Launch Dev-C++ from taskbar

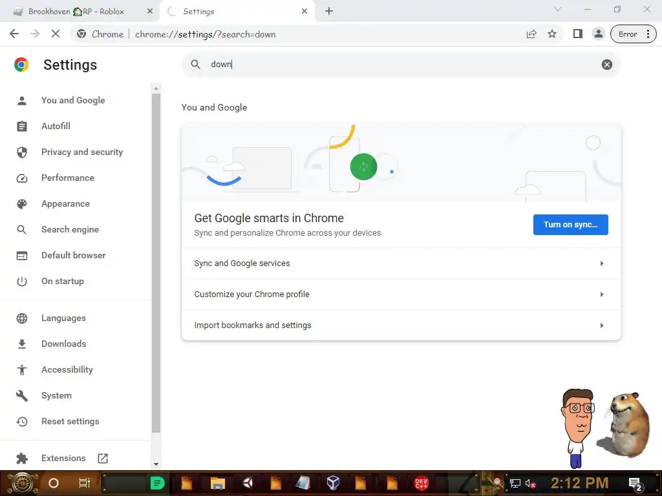(421, 483)
